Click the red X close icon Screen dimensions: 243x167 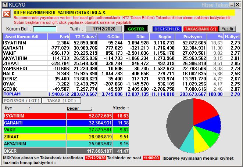coord(7,14)
